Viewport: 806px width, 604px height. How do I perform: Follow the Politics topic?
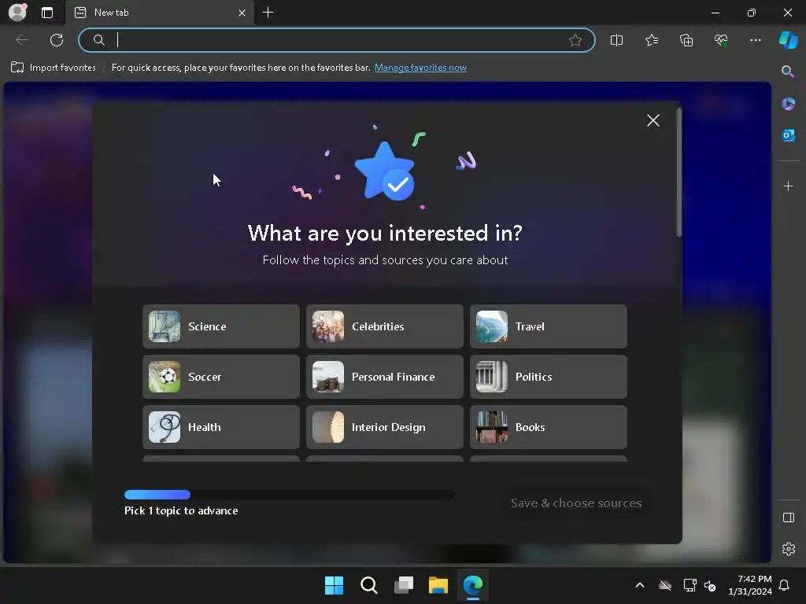(x=548, y=377)
